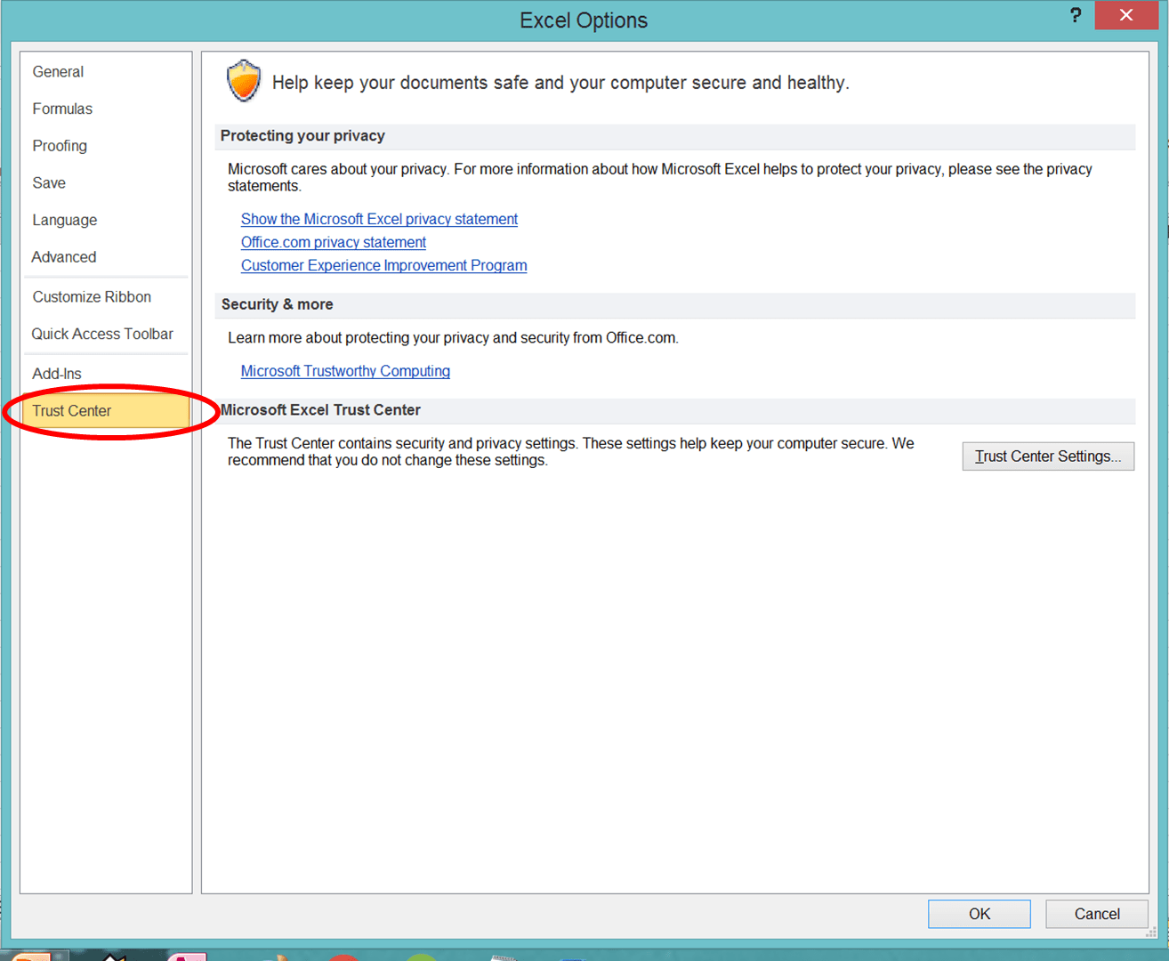Click the security shield icon
This screenshot has height=961, width=1169.
pos(244,81)
